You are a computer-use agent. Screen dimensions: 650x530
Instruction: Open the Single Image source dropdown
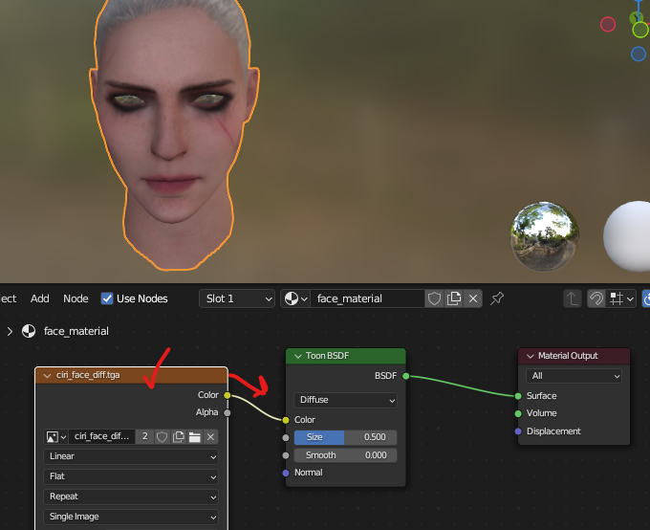(131, 517)
